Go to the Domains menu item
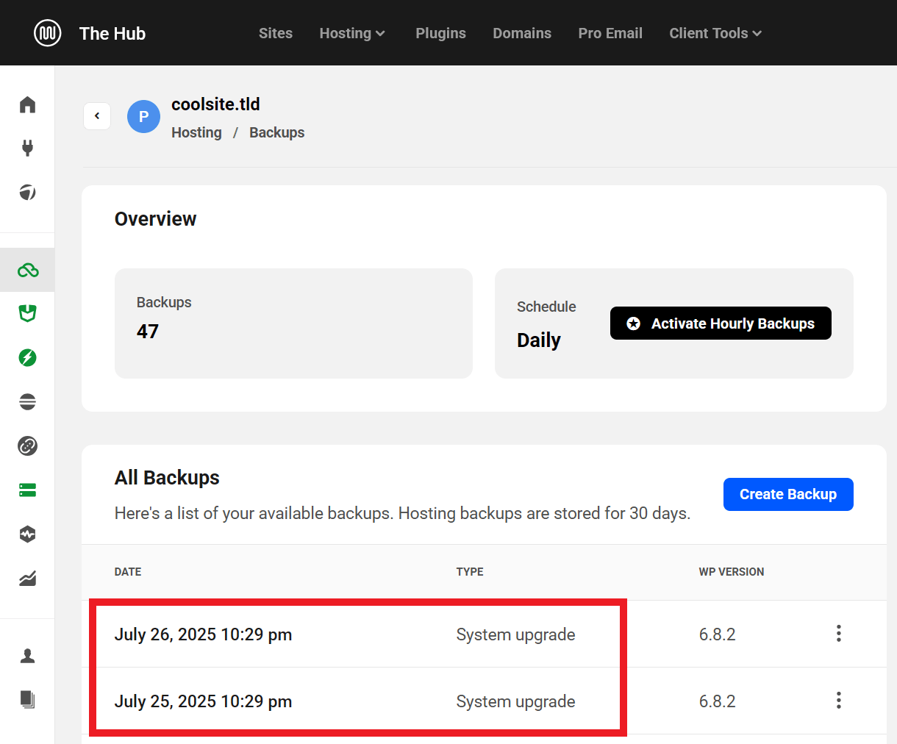The height and width of the screenshot is (744, 897). (522, 33)
